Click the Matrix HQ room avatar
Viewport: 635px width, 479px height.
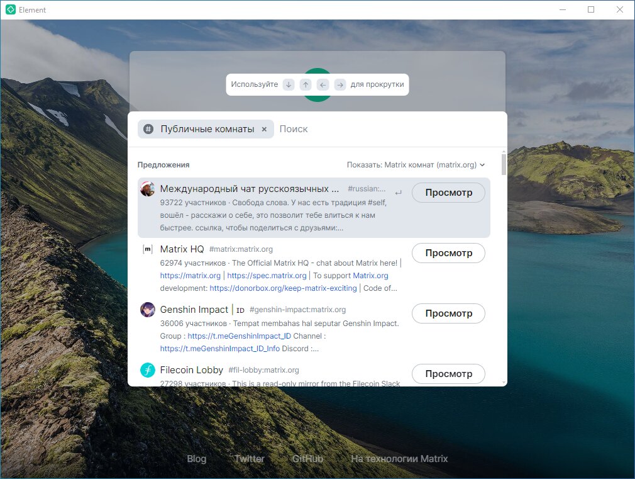click(x=147, y=249)
